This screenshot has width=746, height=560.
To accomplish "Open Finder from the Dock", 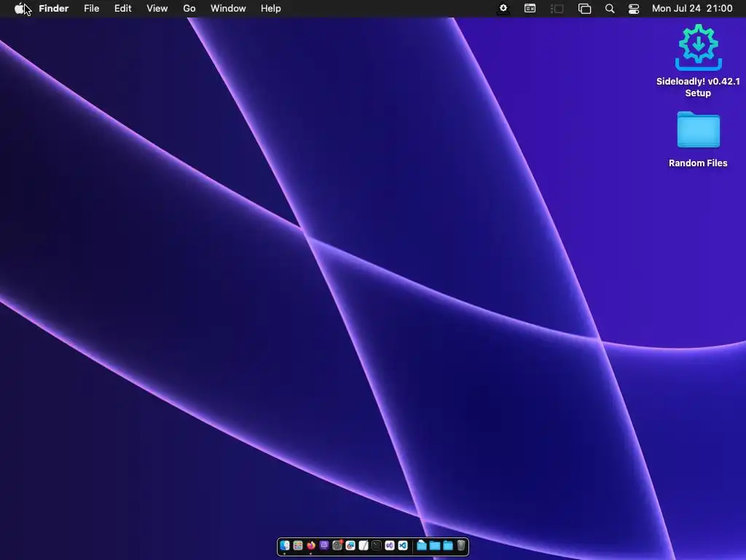I will [x=285, y=545].
